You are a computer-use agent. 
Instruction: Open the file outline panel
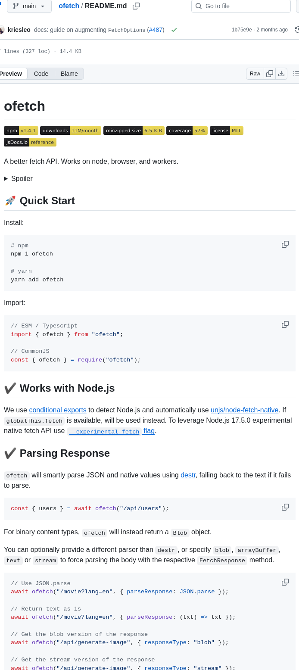tap(296, 74)
